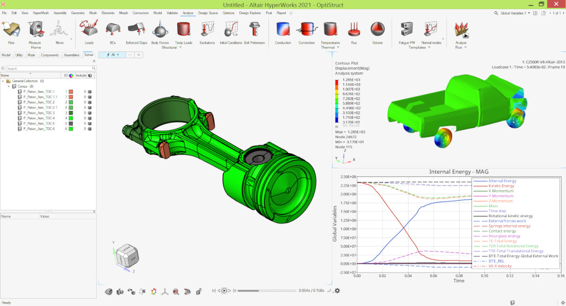Select the Body Forces tool

(x=160, y=29)
